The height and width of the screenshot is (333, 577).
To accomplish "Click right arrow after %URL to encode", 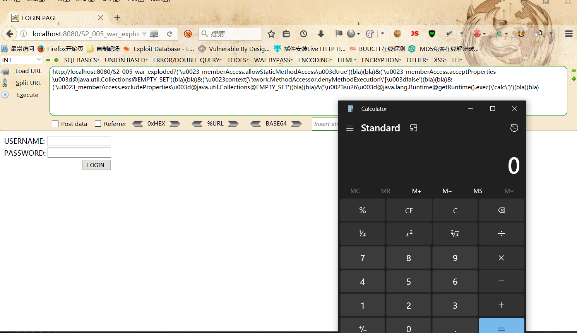I will point(233,124).
